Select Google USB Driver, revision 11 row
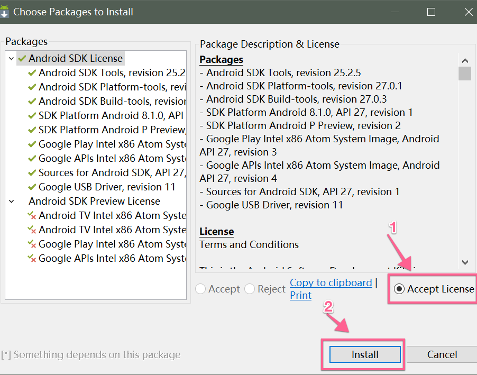477x375 pixels. coord(107,187)
